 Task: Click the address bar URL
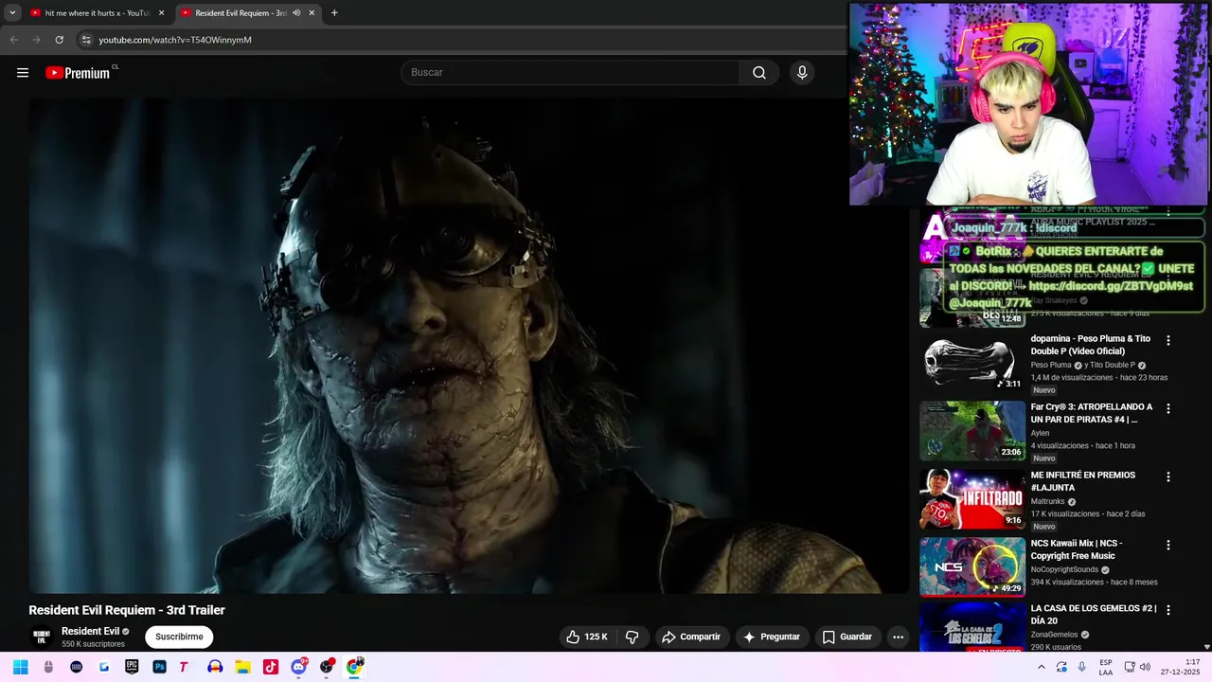point(175,40)
